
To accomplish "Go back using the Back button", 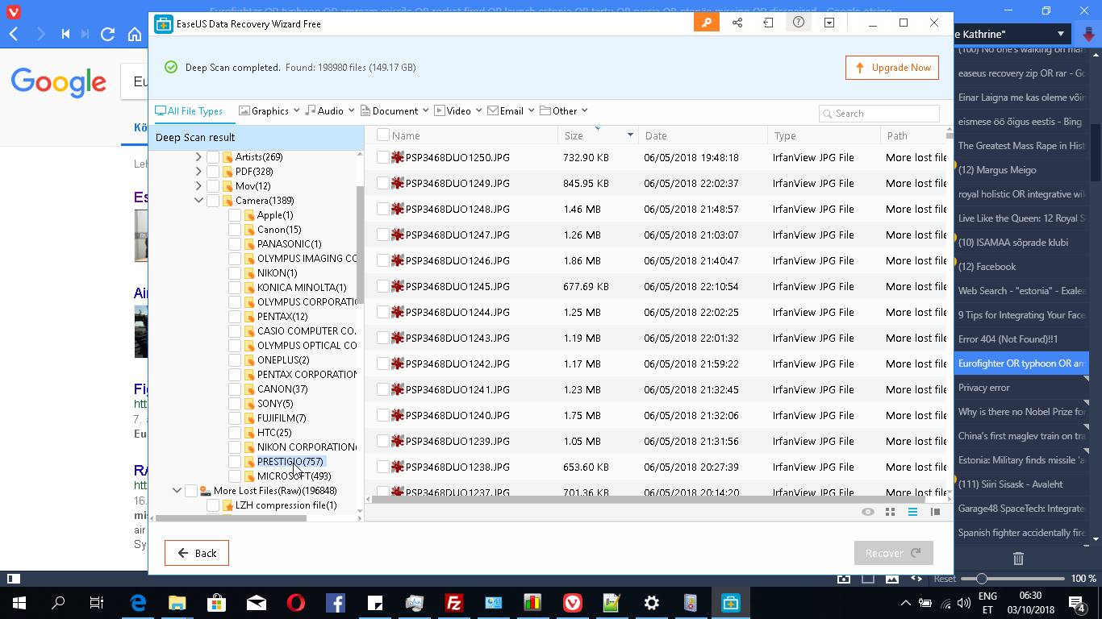I will pyautogui.click(x=197, y=553).
